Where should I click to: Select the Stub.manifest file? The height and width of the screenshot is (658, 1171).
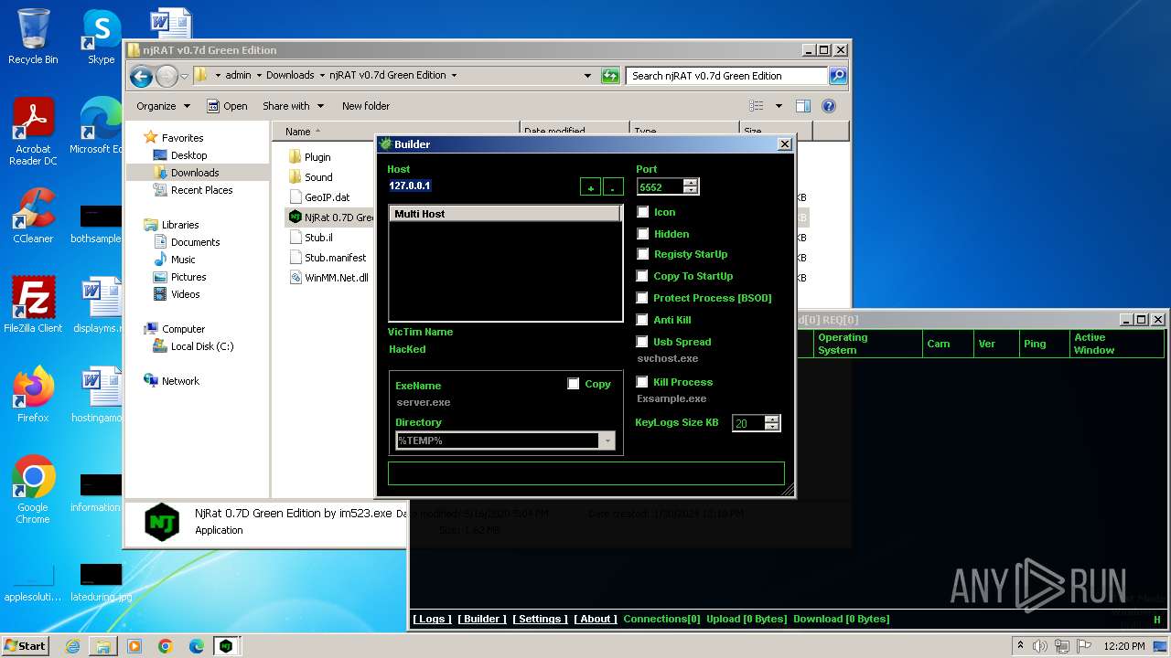click(328, 258)
